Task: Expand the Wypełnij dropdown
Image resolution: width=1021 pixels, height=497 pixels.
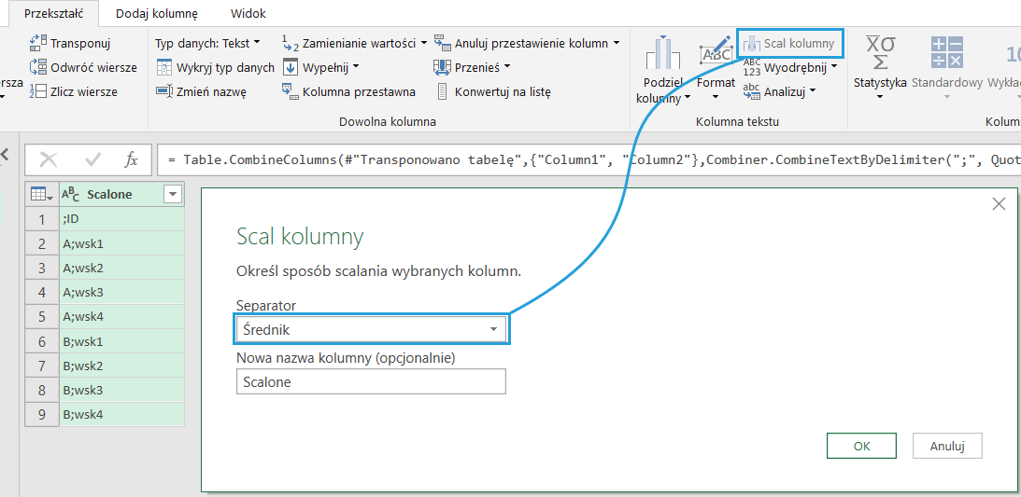Action: (321, 67)
